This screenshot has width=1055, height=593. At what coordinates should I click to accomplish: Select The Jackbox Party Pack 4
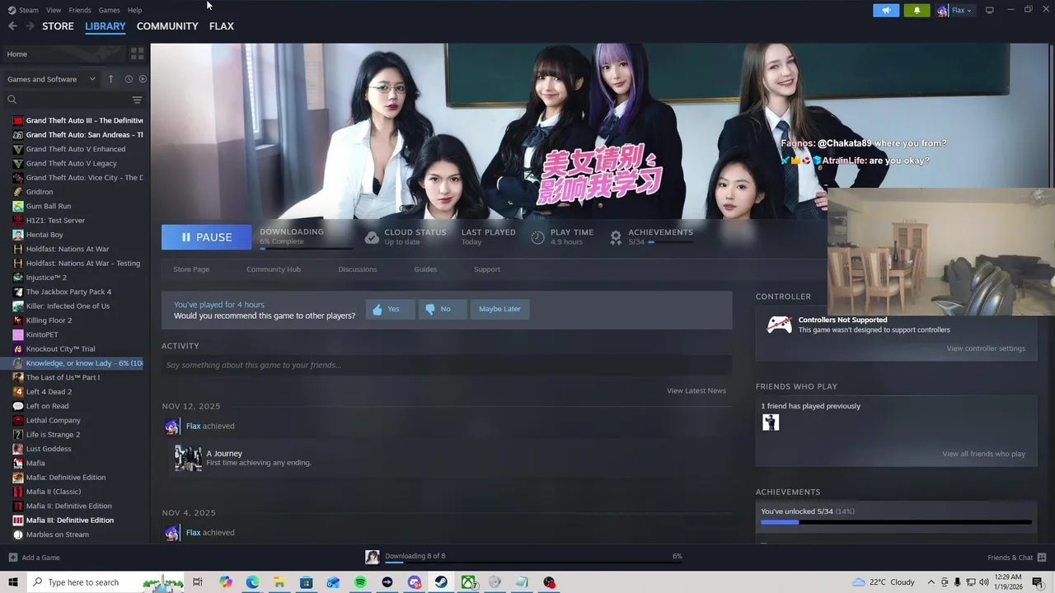point(68,292)
